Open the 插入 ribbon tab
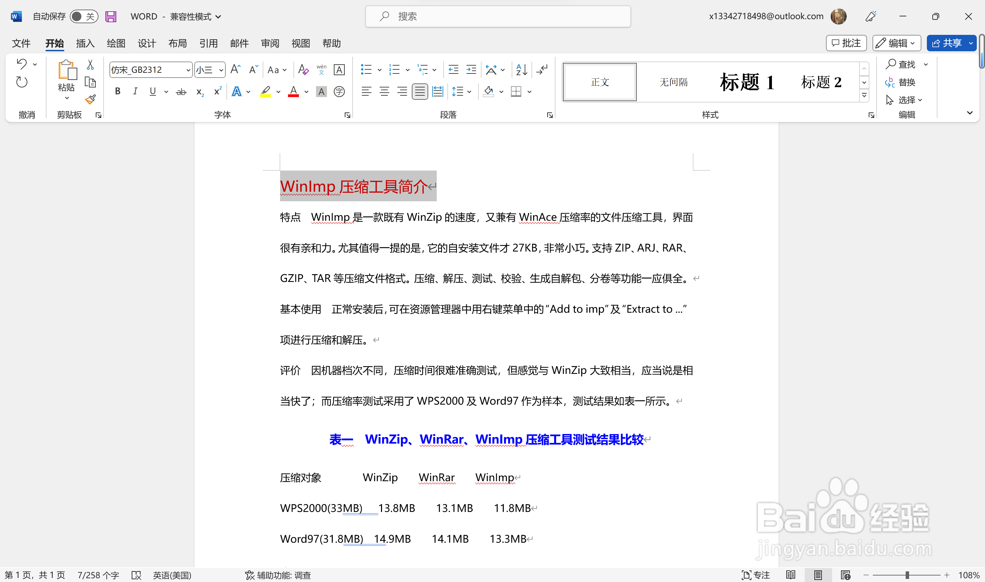The width and height of the screenshot is (985, 582). [85, 43]
